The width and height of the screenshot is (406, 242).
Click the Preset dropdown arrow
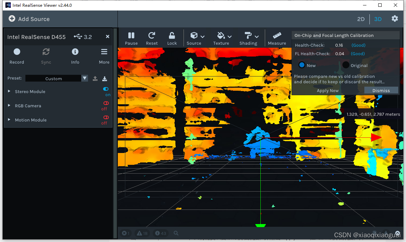(x=85, y=79)
